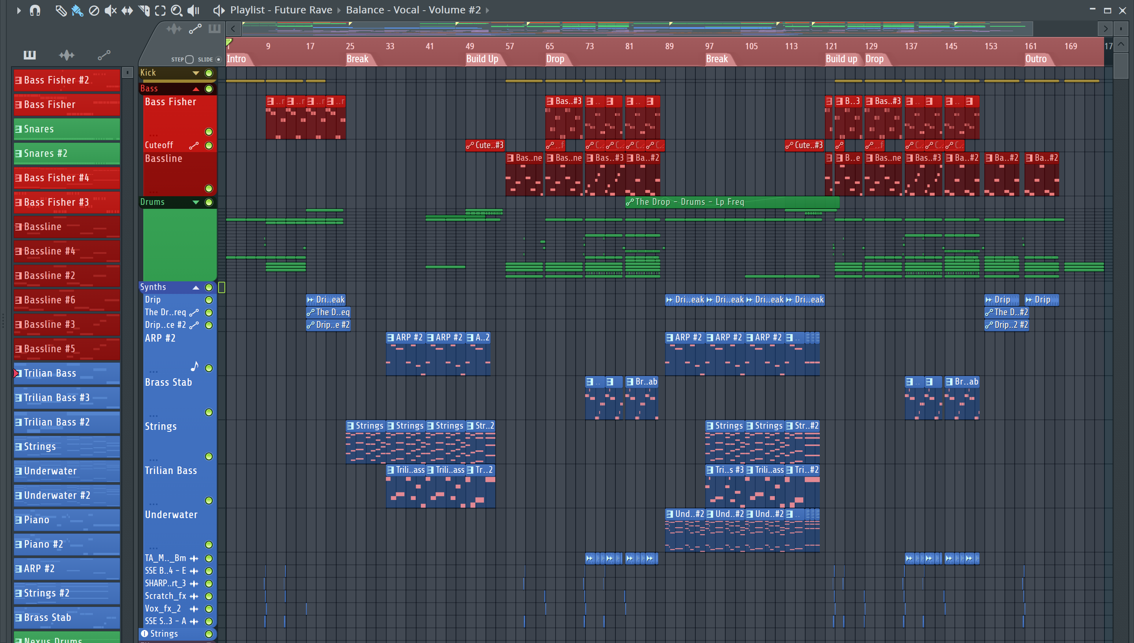Select the Snares #2 pattern

coord(66,153)
